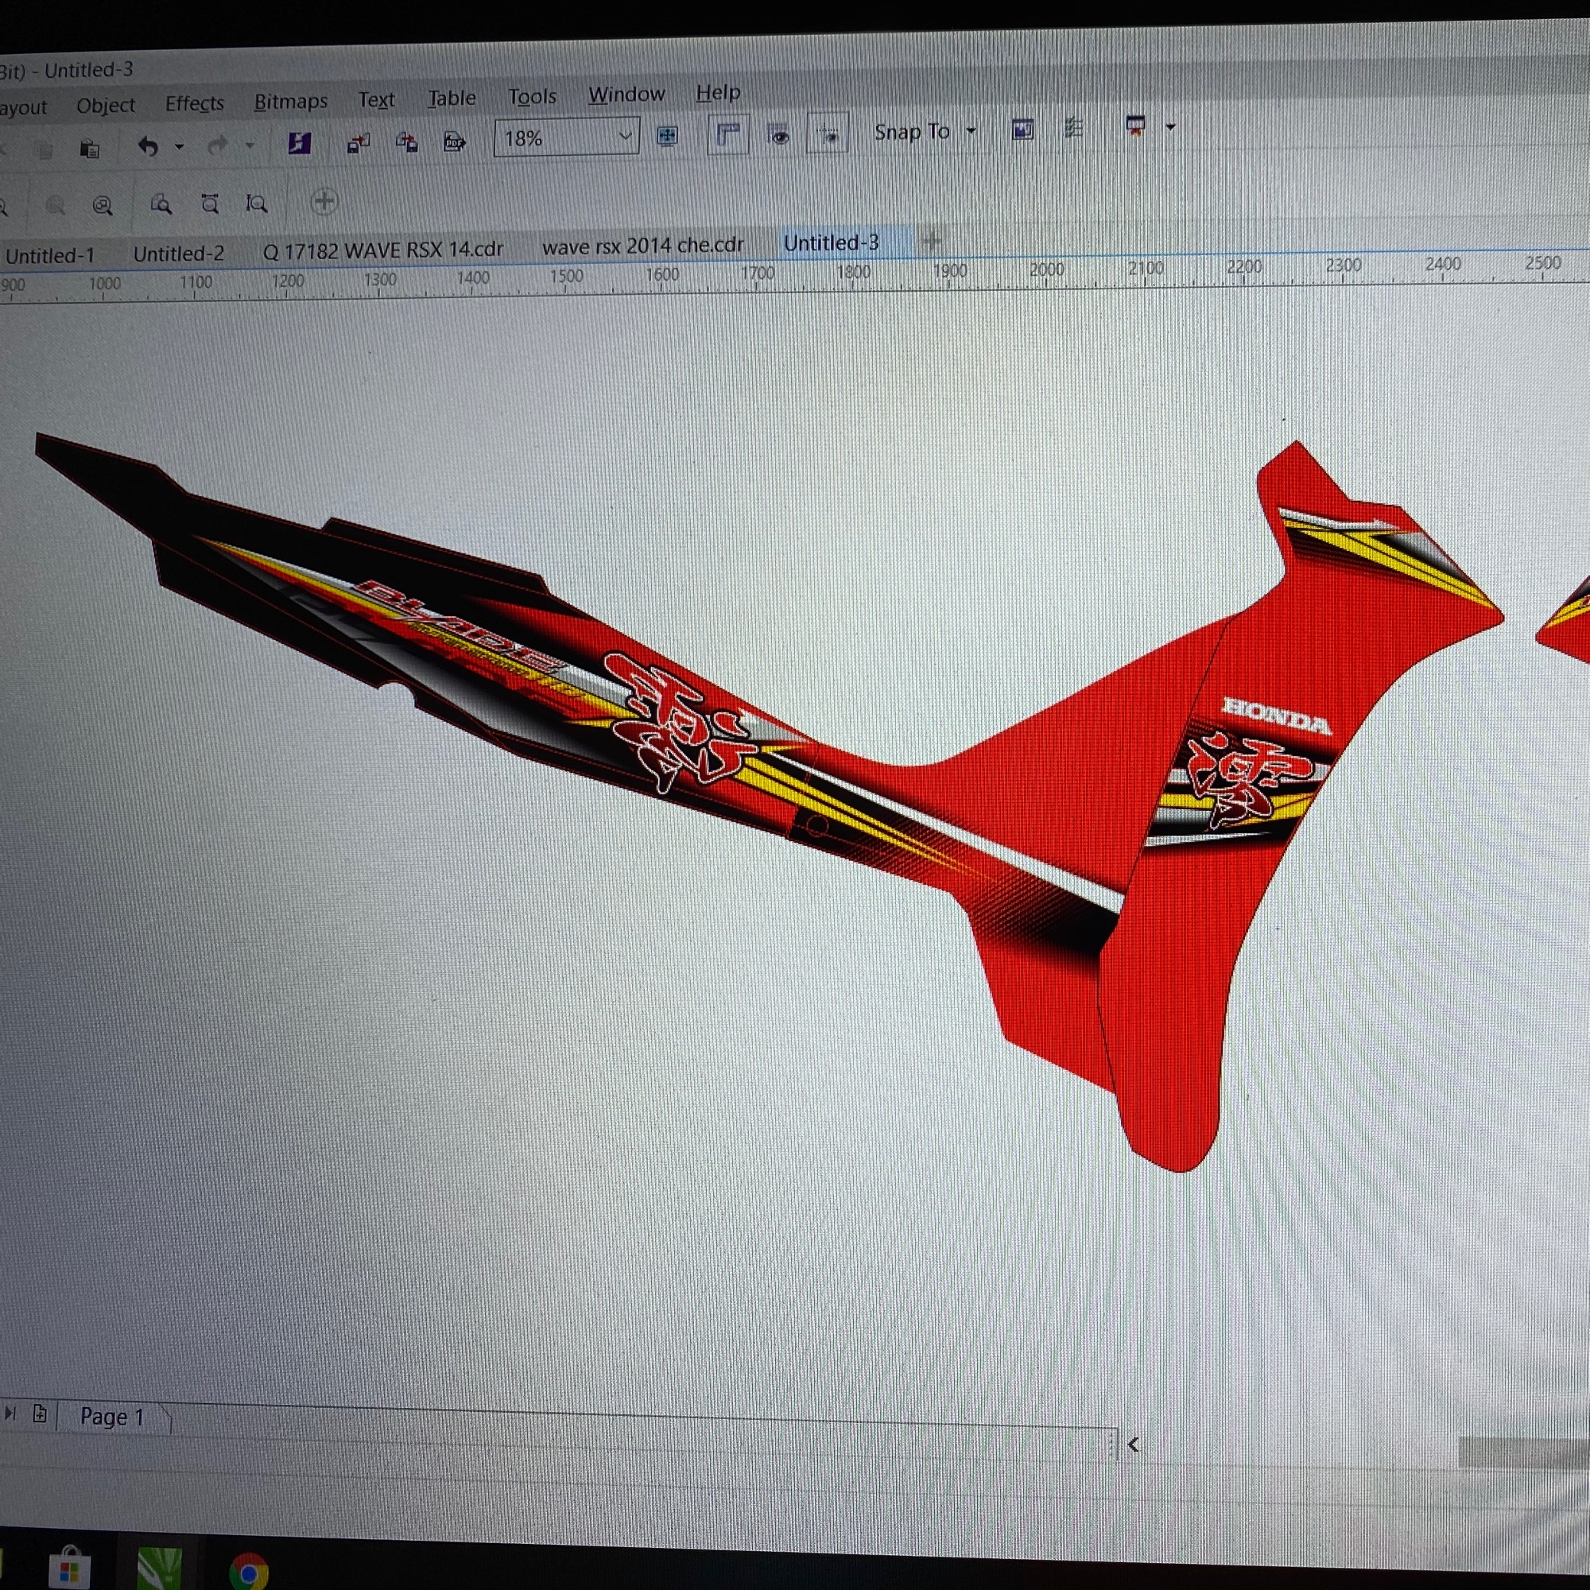The image size is (1590, 1590).
Task: Click the grayed Redo arrow icon
Action: (x=217, y=145)
